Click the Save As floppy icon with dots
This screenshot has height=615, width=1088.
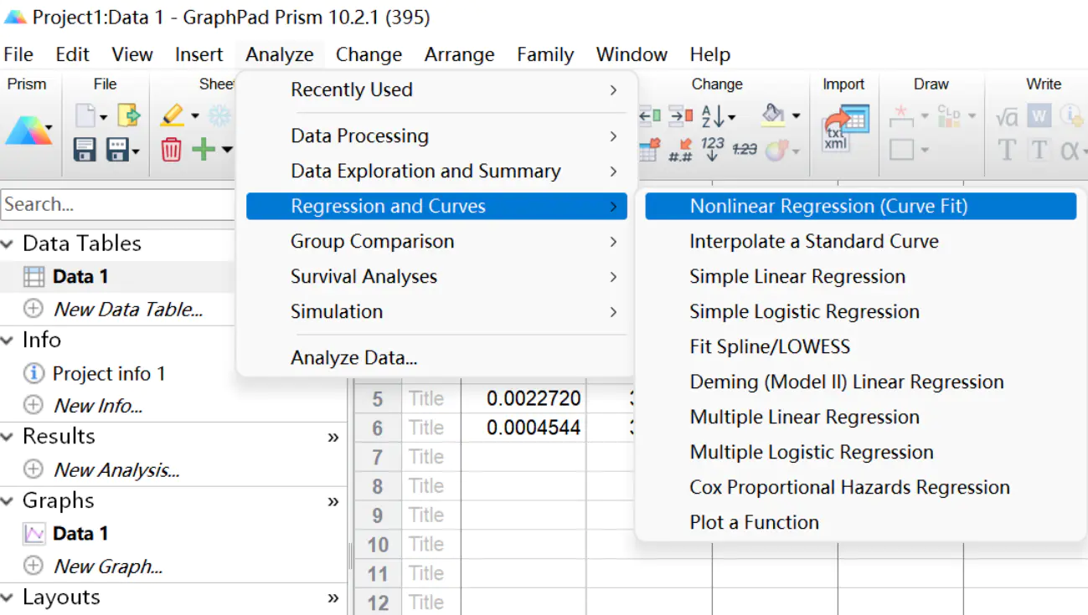pos(118,150)
